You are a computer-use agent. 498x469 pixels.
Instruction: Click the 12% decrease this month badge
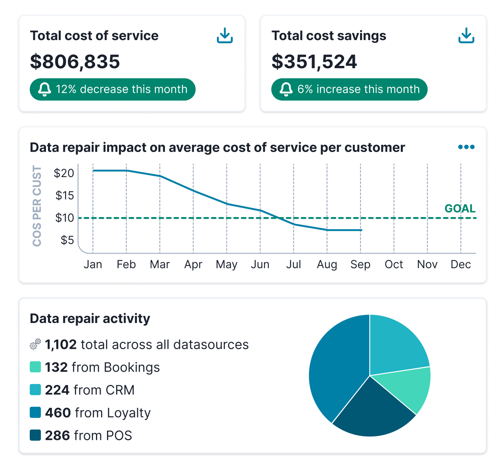pos(113,89)
